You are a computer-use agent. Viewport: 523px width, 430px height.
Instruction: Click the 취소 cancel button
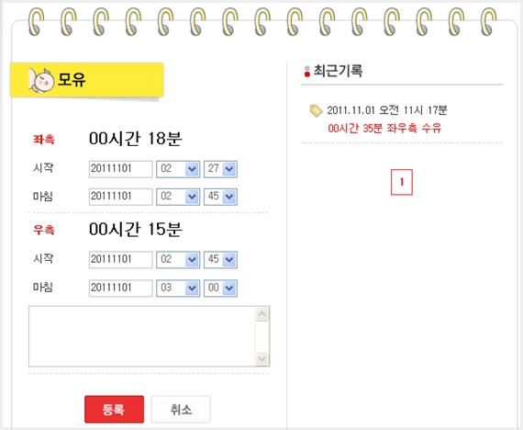coord(181,409)
